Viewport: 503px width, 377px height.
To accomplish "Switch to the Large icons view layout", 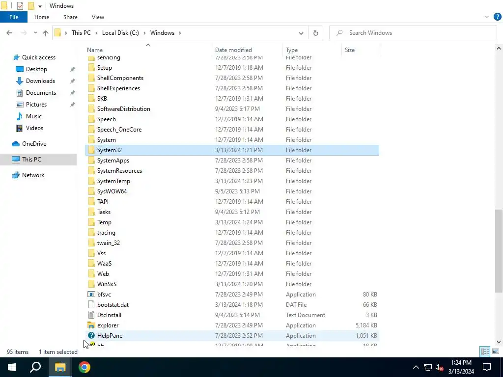I will (496, 351).
